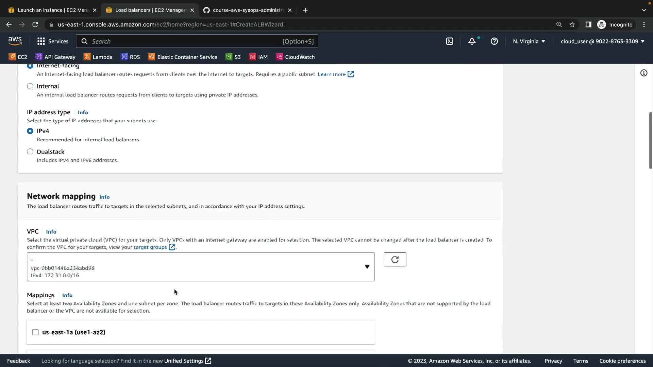Open the target groups link

(150, 247)
